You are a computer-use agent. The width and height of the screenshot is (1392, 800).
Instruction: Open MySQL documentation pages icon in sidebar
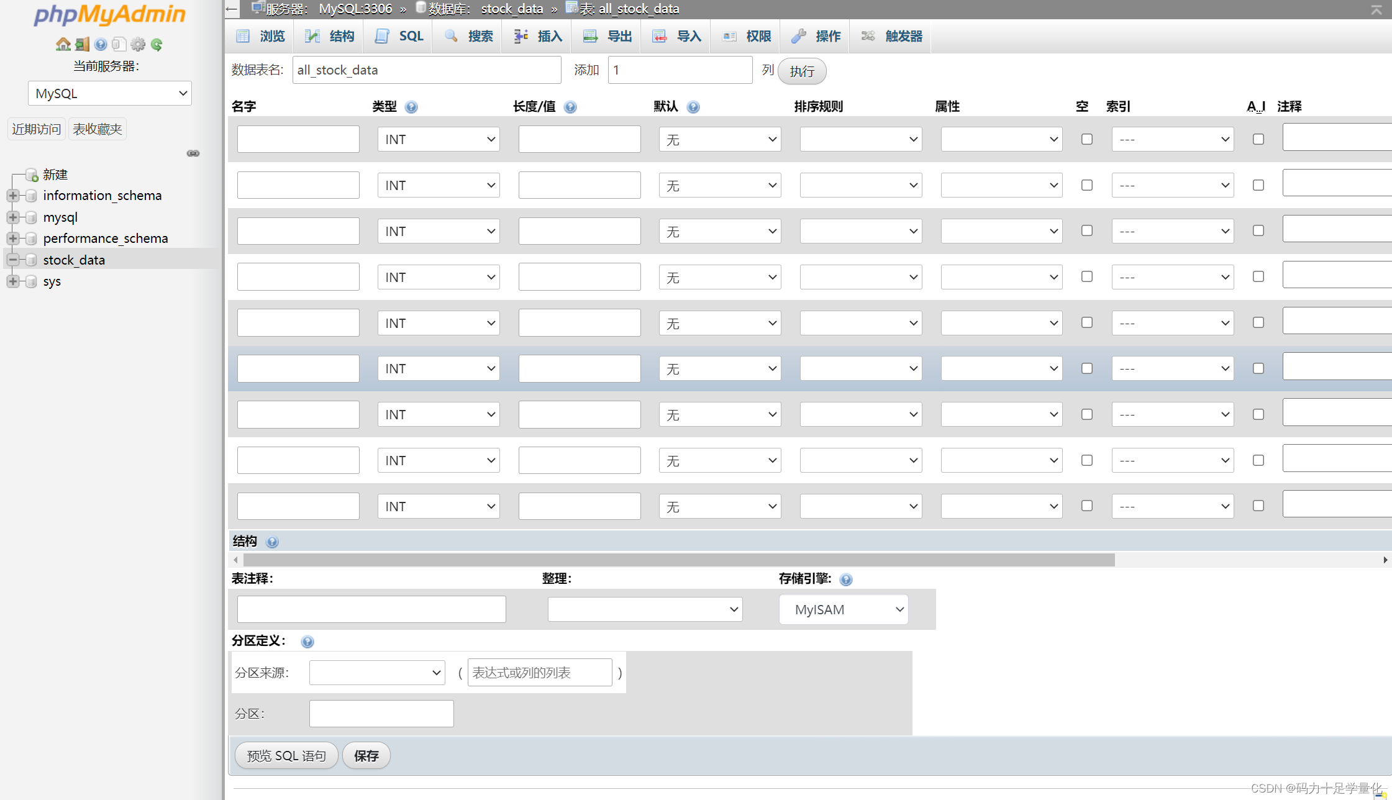(x=119, y=44)
